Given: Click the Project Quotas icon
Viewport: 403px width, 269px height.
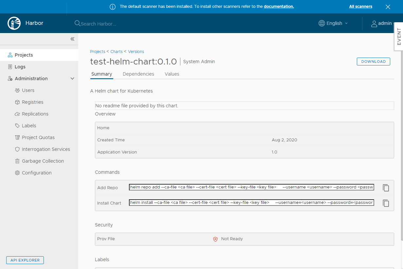Looking at the screenshot, I should (x=17, y=137).
